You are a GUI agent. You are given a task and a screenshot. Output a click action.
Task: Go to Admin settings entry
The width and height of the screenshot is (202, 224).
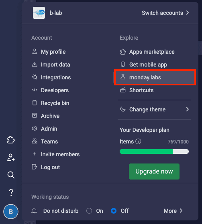49,129
